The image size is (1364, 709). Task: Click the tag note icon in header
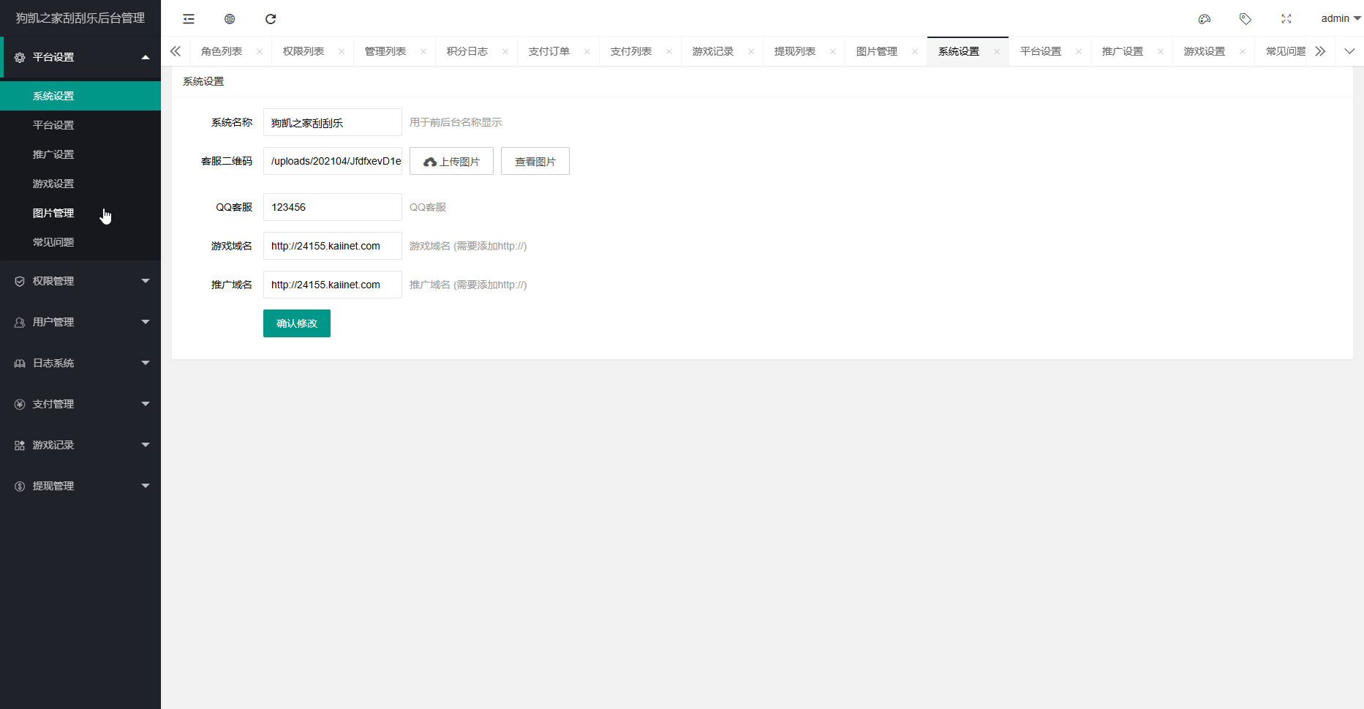click(1246, 19)
